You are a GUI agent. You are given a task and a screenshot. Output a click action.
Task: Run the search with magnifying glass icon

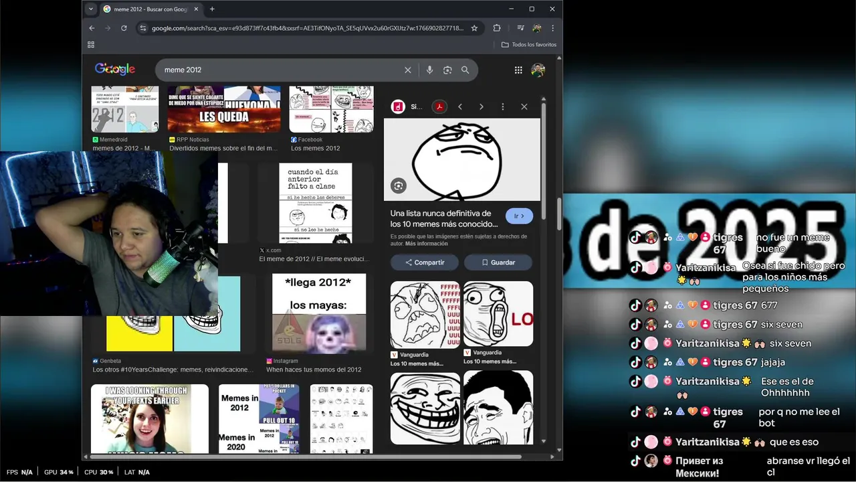465,70
